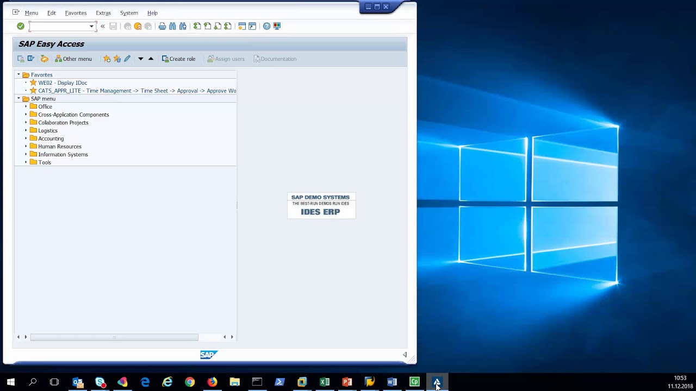Click the green Enter checkmark icon
Image resolution: width=696 pixels, height=391 pixels.
click(x=21, y=26)
